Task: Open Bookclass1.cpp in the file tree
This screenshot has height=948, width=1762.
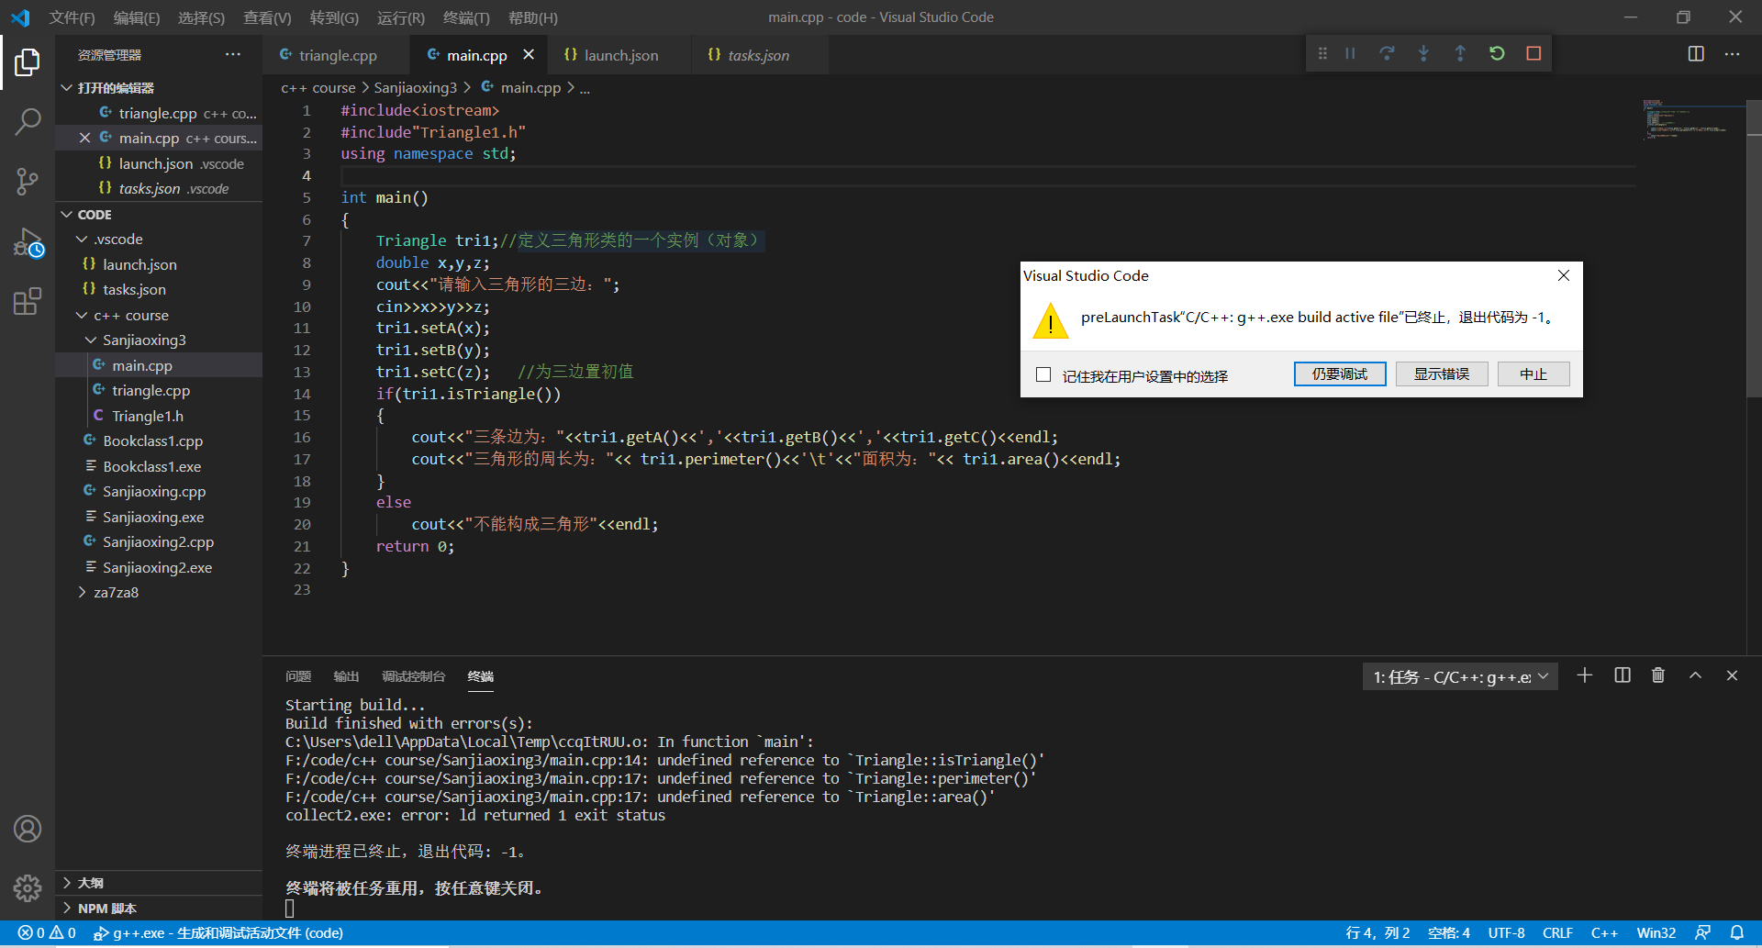Action: 159,441
